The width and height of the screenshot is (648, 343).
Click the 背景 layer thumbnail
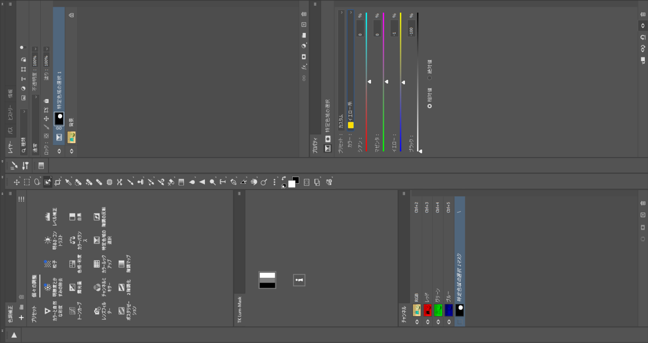tap(72, 137)
